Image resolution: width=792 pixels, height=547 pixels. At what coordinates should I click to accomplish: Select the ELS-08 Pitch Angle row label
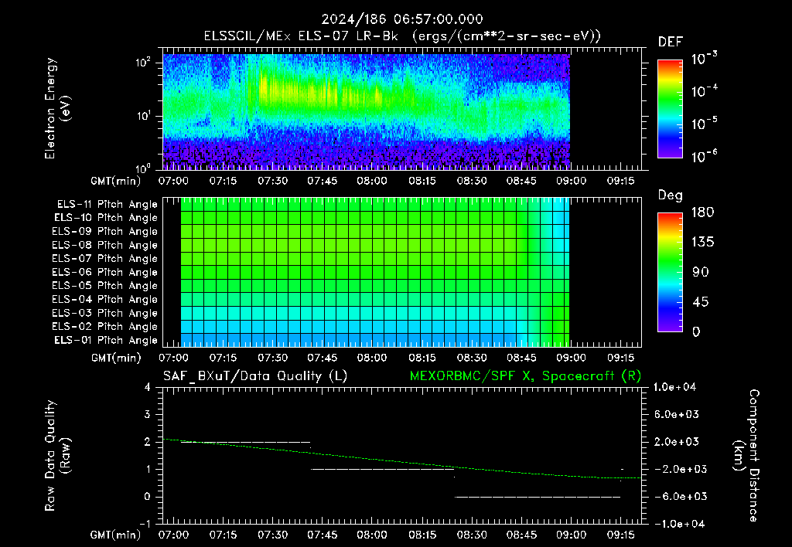click(104, 245)
